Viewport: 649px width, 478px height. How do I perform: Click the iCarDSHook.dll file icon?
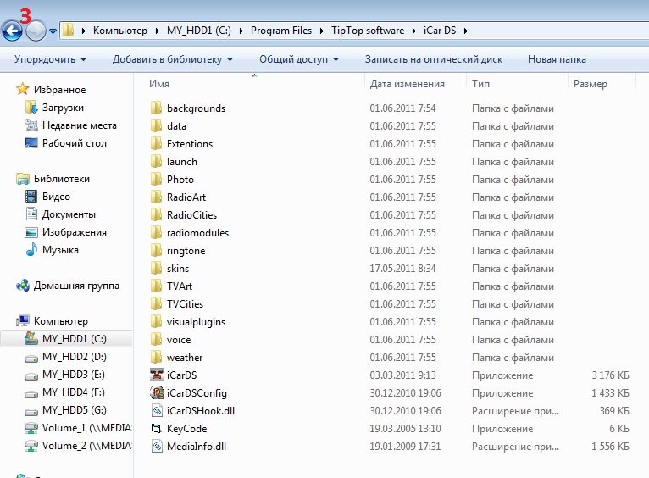(x=156, y=411)
